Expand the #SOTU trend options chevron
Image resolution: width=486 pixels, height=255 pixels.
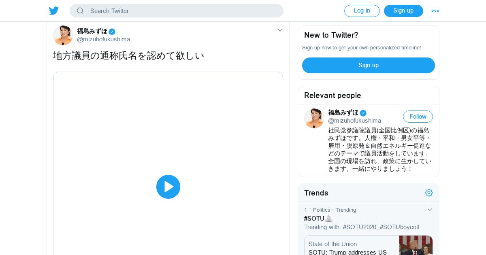430,210
